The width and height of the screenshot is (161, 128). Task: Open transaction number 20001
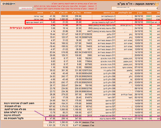click(x=149, y=16)
